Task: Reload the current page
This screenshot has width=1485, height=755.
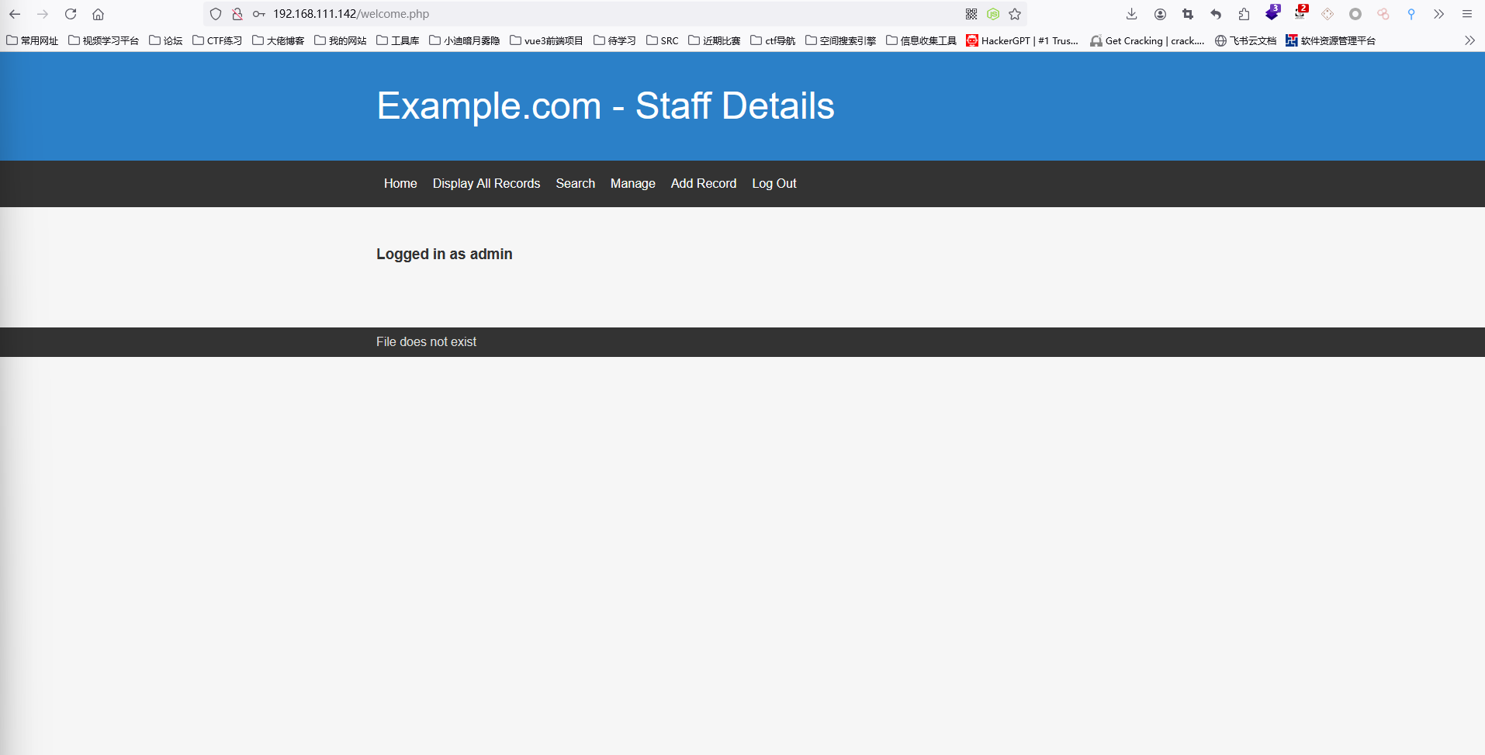Action: point(71,14)
